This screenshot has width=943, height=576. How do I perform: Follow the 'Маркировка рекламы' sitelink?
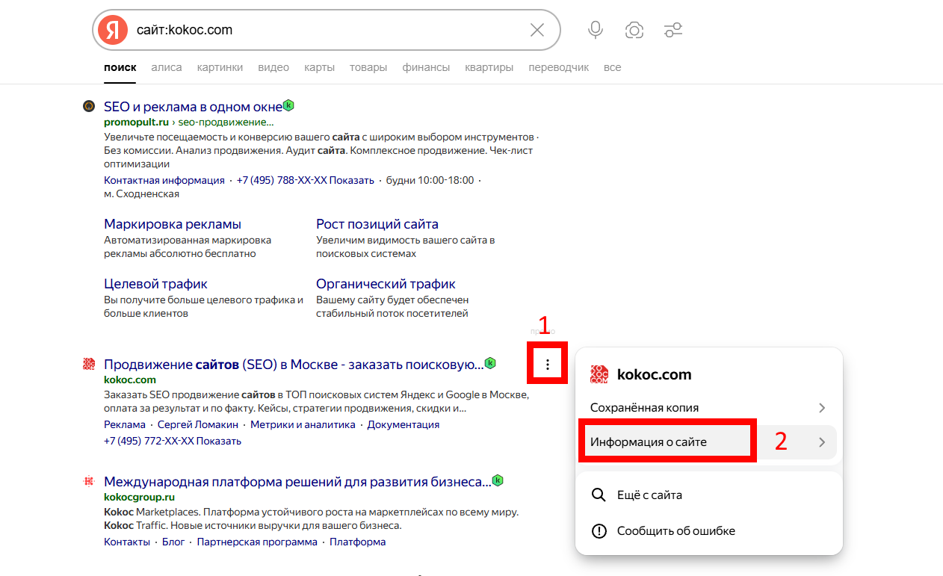pos(173,224)
